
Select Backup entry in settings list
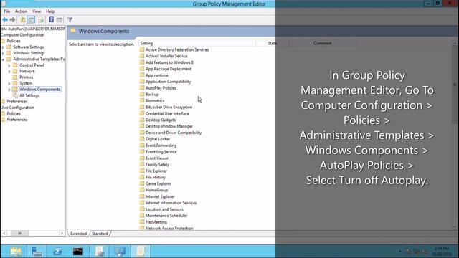click(152, 94)
